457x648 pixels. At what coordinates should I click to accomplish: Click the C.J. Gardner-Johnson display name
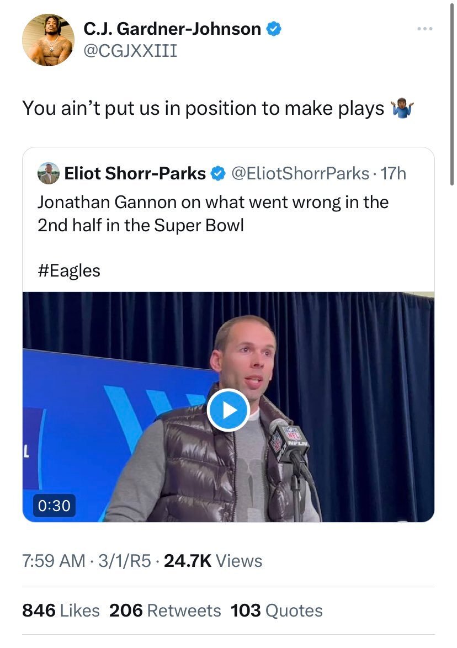[172, 29]
